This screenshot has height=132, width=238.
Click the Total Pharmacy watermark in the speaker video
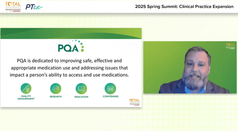pos(230,46)
